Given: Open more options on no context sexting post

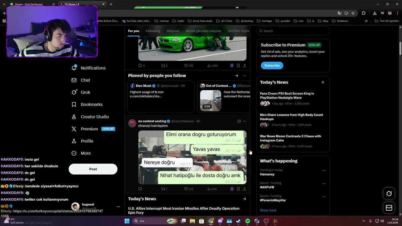Looking at the screenshot, I should (x=245, y=121).
